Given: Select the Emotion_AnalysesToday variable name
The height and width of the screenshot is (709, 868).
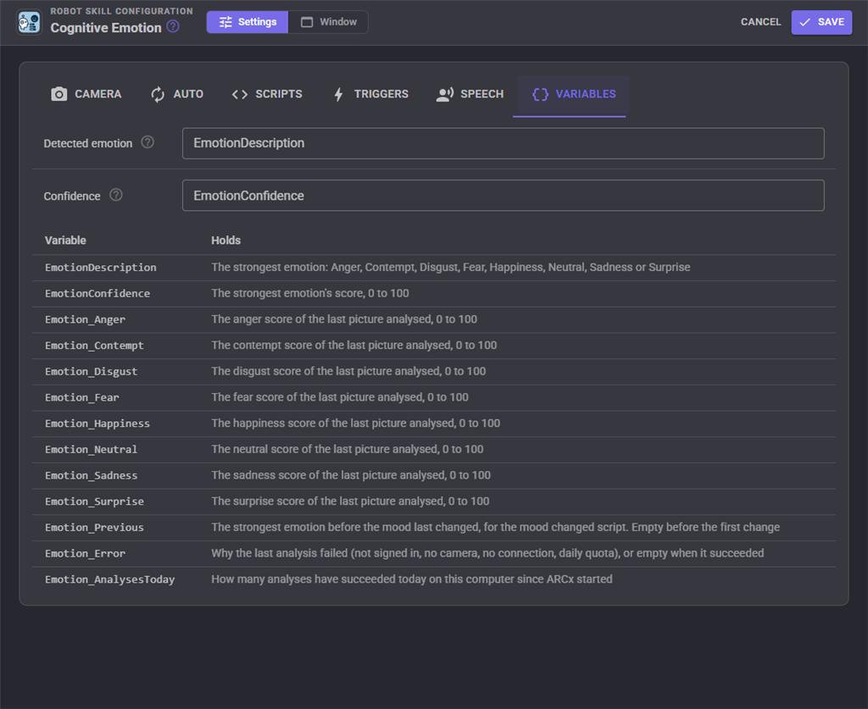Looking at the screenshot, I should click(x=109, y=579).
